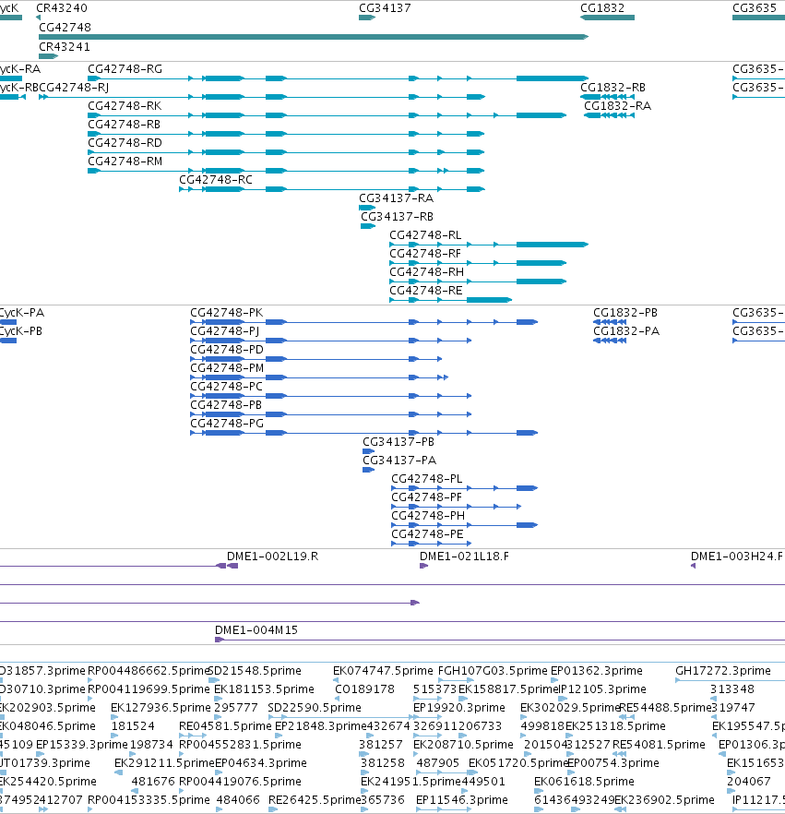
Task: Click the CycK-PB protein label
Action: click(x=20, y=331)
